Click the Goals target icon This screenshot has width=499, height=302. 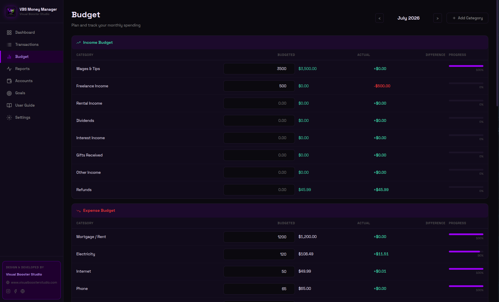9,93
